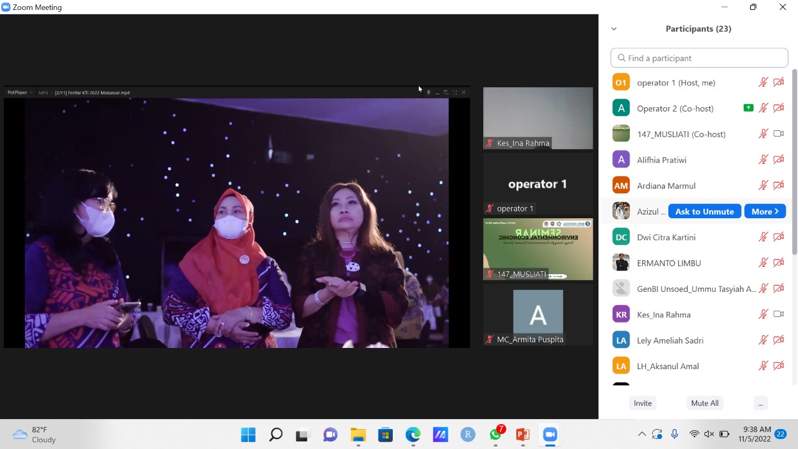Click video camera icon for Kes_Ina Rahma
This screenshot has height=449, width=798.
pos(778,314)
